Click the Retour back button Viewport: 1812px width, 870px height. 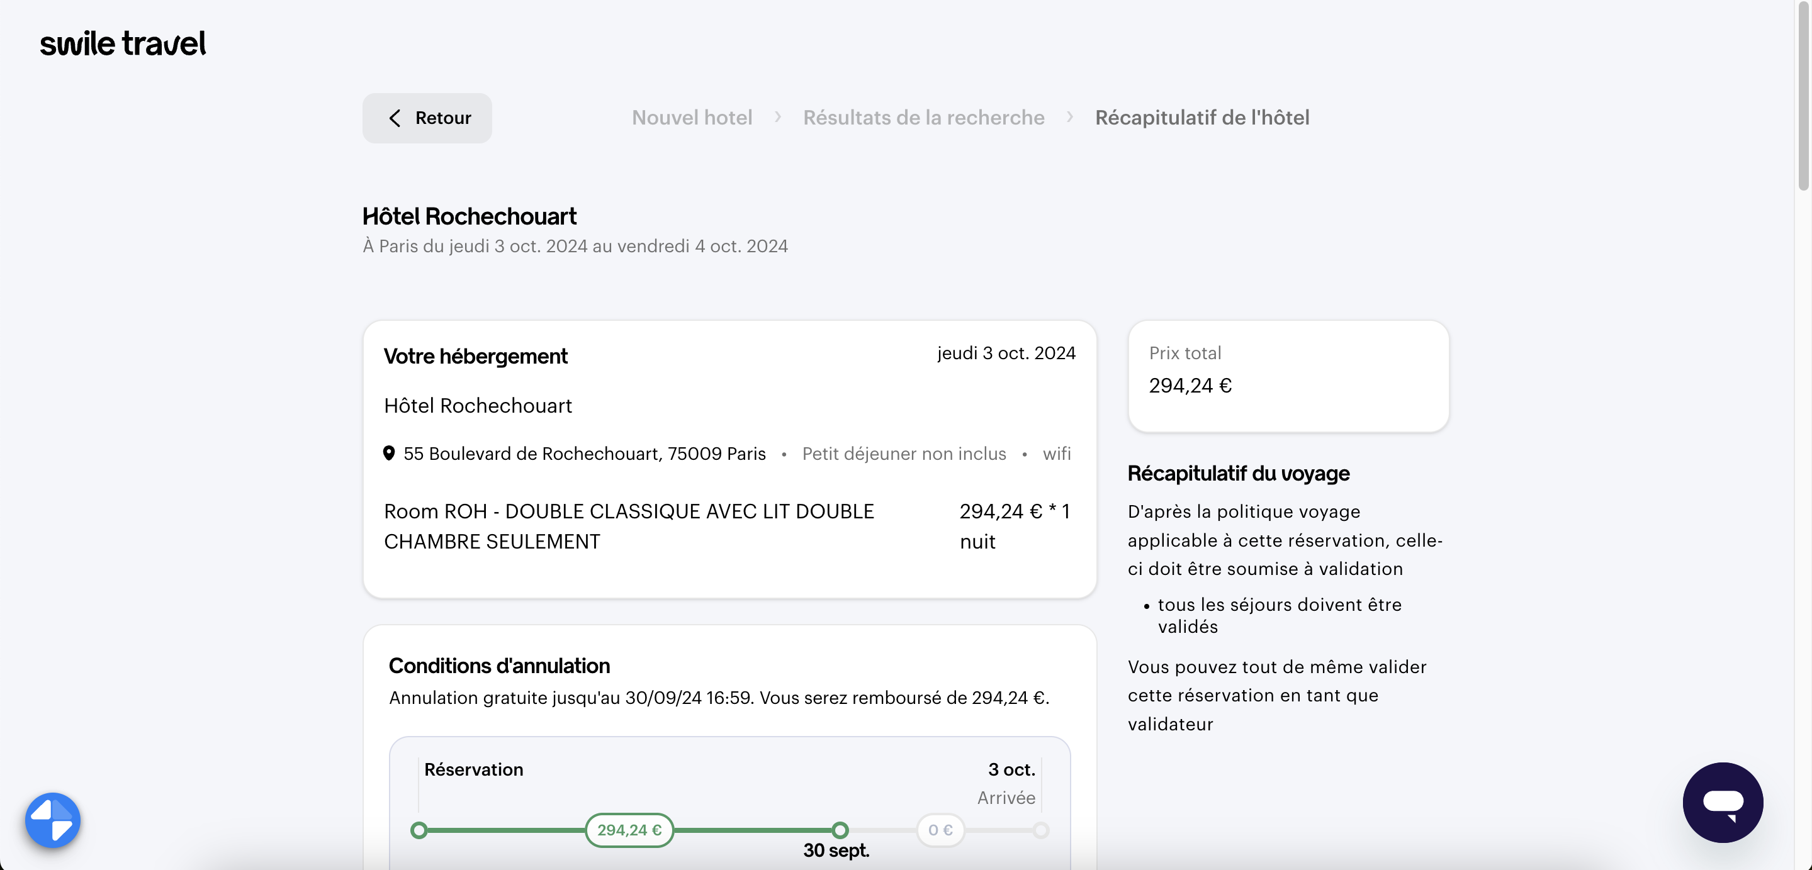pyautogui.click(x=427, y=118)
